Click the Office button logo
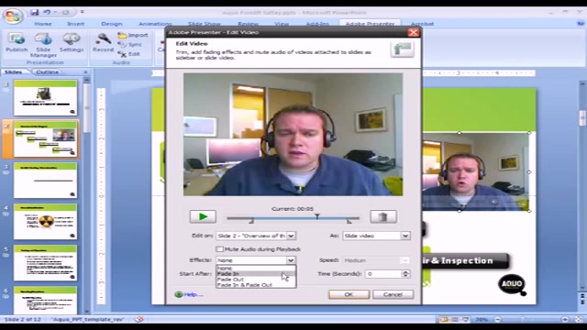Screen dimensions: 587x330 click(x=13, y=16)
